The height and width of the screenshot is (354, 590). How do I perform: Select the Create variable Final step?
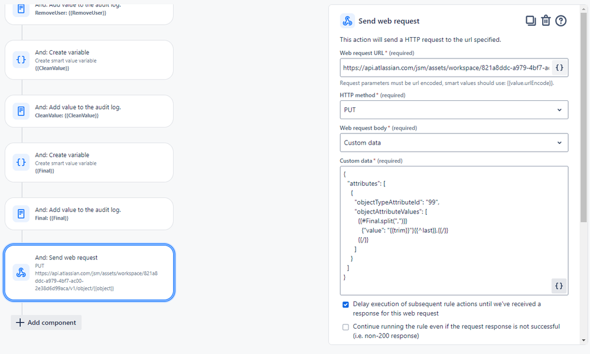pyautogui.click(x=89, y=162)
